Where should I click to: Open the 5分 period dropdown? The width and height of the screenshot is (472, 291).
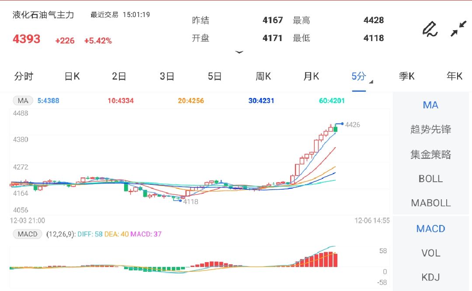[x=359, y=76]
